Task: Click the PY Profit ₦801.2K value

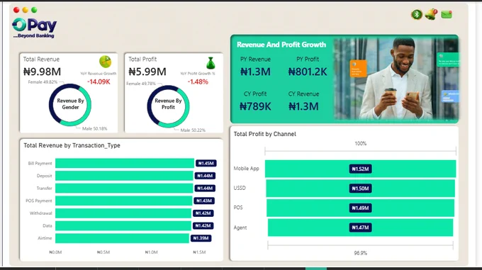Action: click(x=308, y=72)
